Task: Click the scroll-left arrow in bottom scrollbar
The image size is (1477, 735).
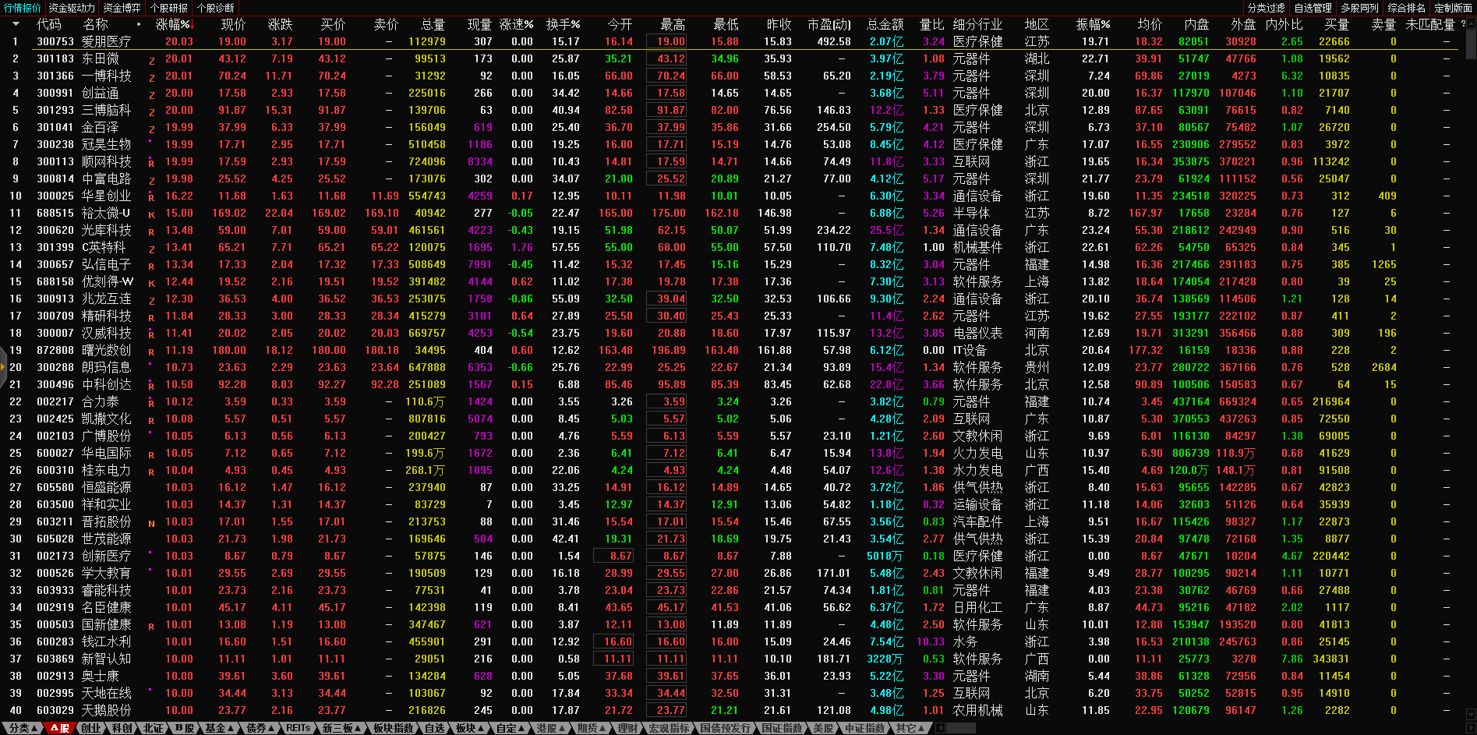Action: (940, 728)
